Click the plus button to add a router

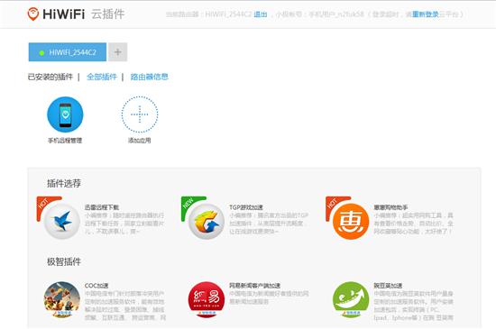coord(117,52)
